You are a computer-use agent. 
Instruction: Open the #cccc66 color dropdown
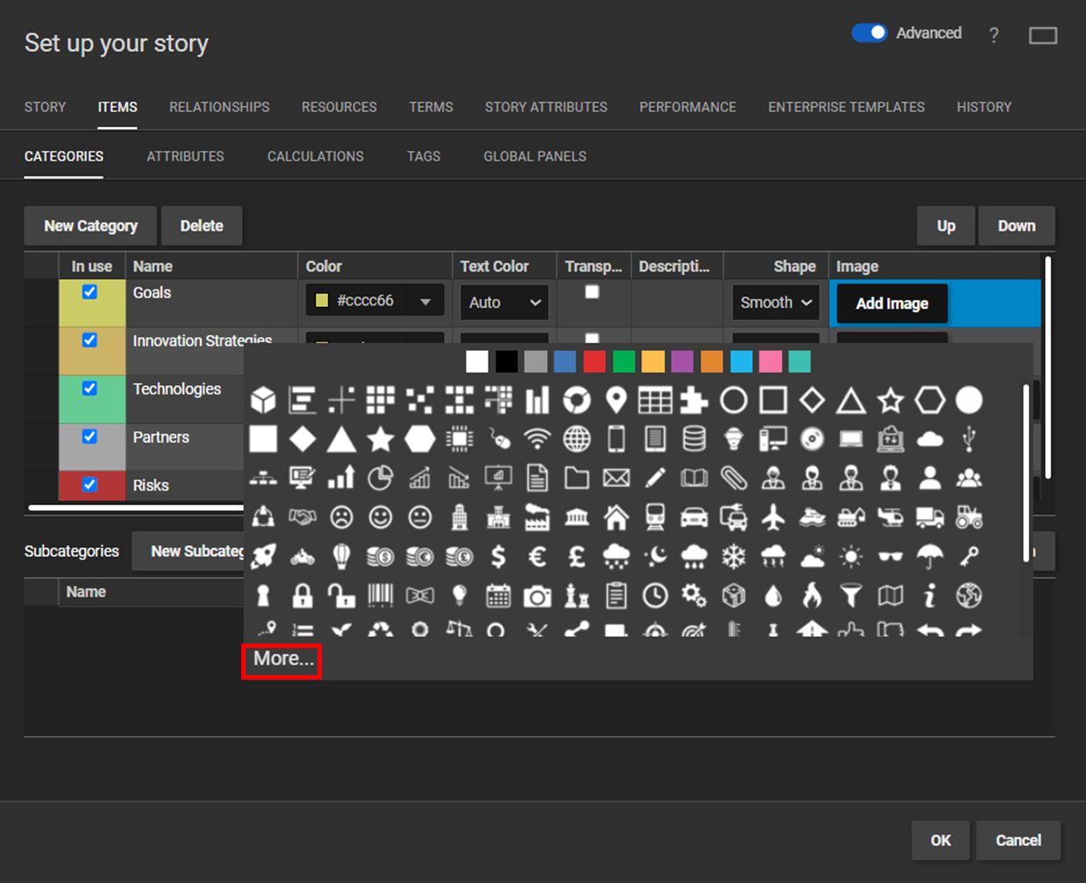tap(375, 301)
